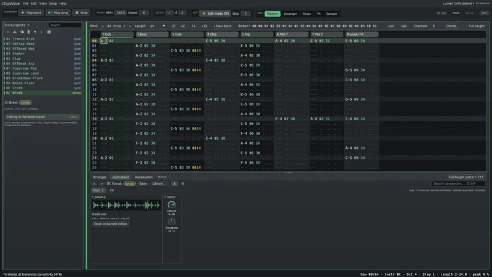Open the Sample view
This screenshot has height=277, width=492.
click(x=331, y=14)
